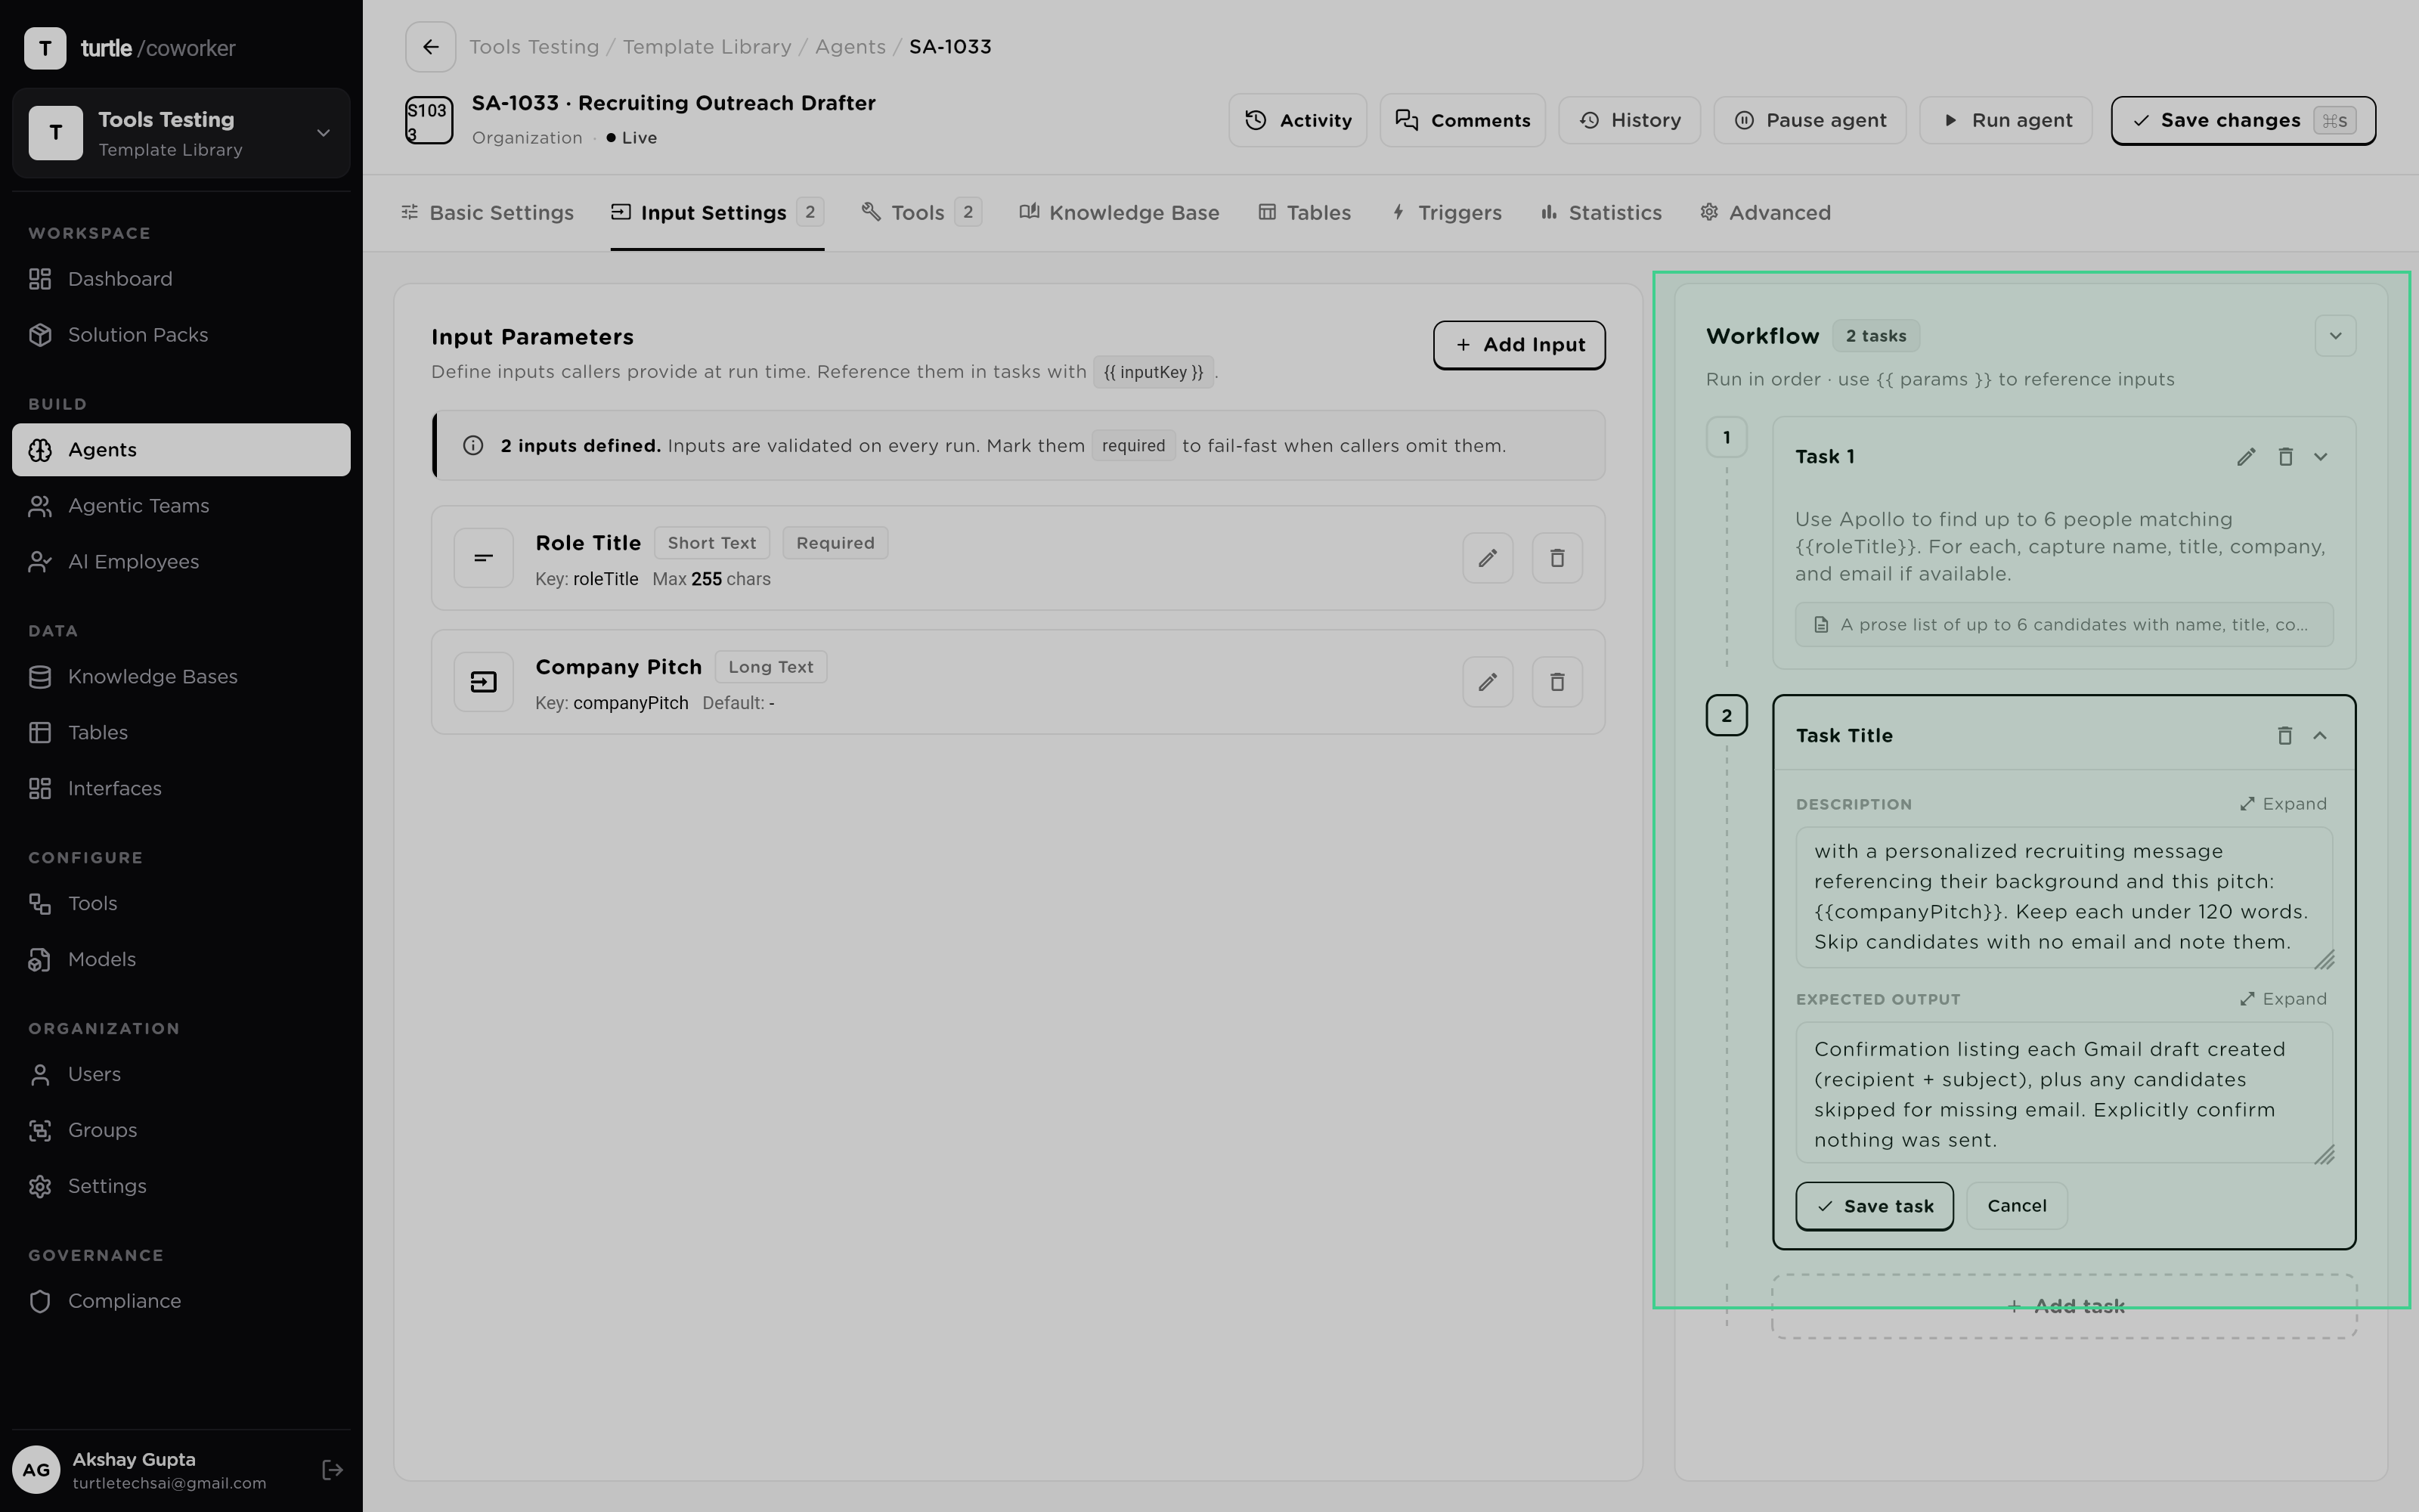2419x1512 pixels.
Task: Select the Input Settings tab
Action: click(x=717, y=213)
